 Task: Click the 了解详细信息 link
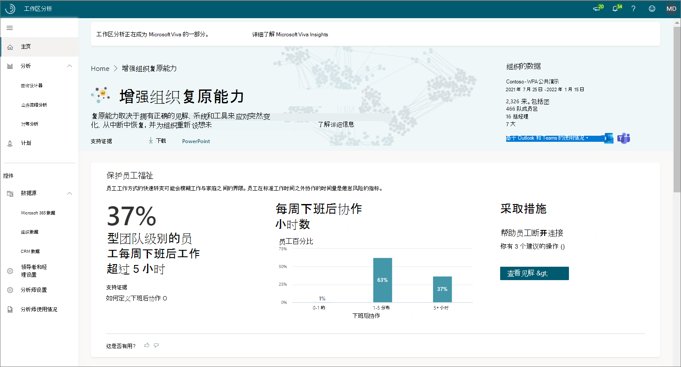(x=336, y=124)
